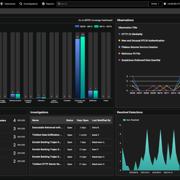Screen dimensions: 180x180
Task: Click the Defense Evasion category label
Action: pos(15,101)
